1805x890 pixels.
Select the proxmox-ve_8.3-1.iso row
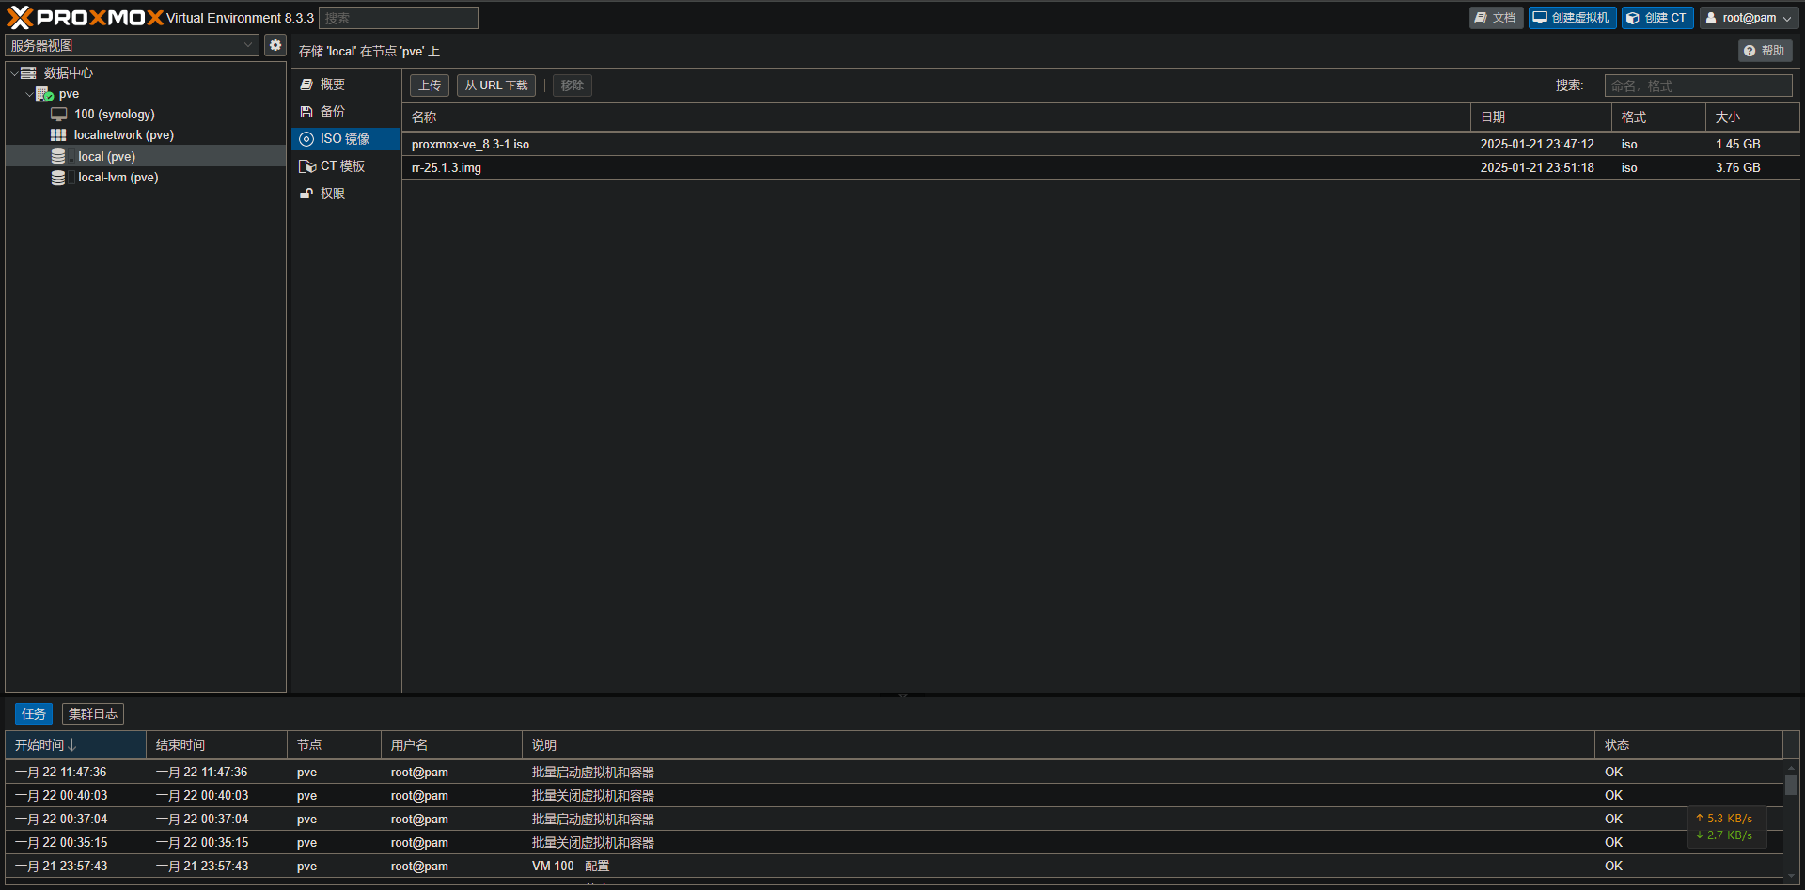(1101, 144)
